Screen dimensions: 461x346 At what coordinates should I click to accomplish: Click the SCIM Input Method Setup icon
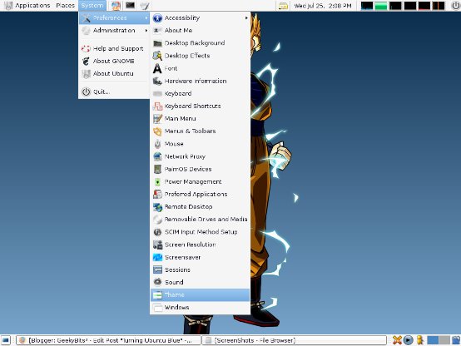pyautogui.click(x=157, y=232)
